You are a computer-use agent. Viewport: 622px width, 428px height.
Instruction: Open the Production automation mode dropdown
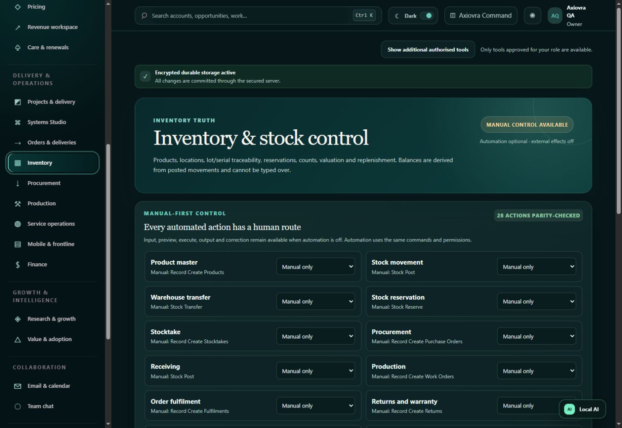click(536, 371)
